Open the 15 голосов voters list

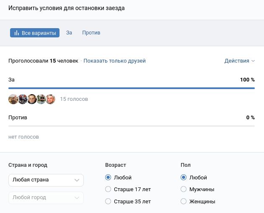74,99
